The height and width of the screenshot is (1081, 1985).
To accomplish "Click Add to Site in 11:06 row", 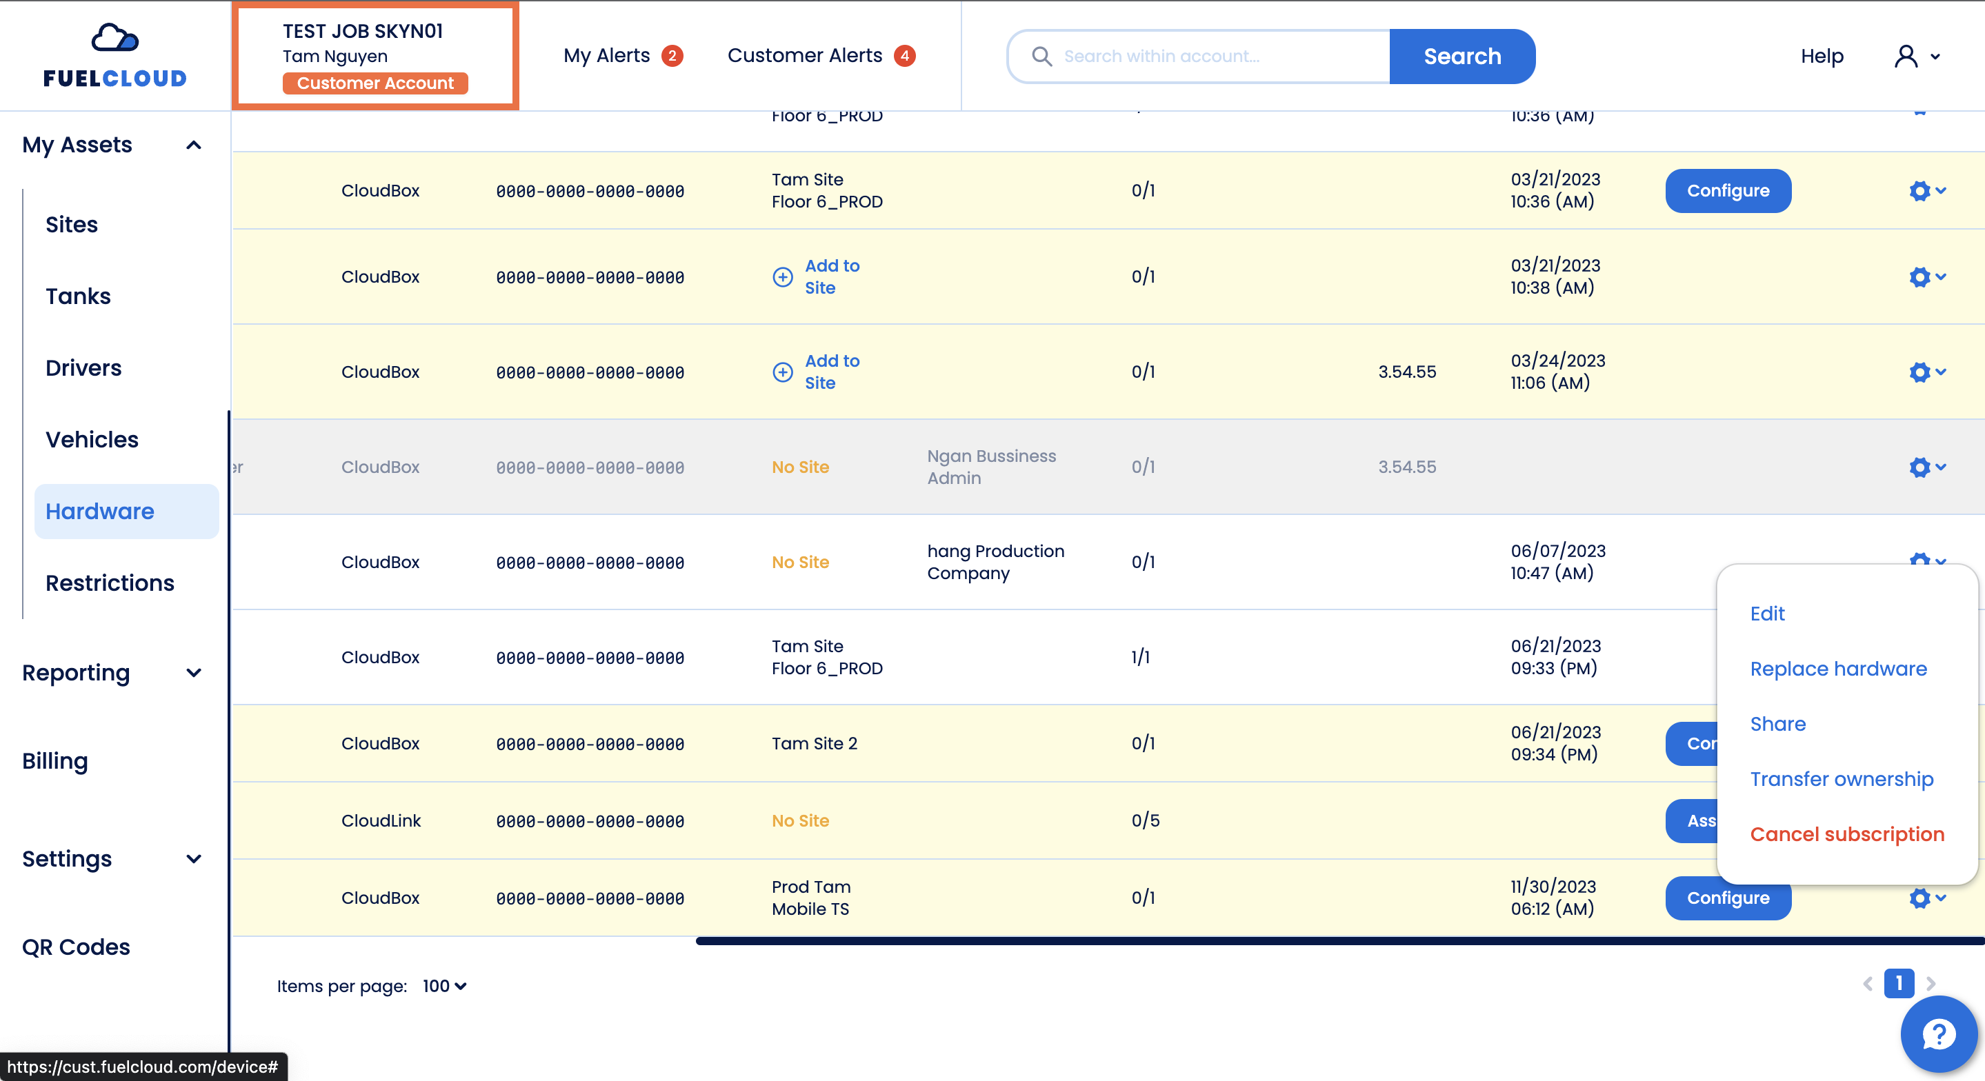I will click(831, 372).
